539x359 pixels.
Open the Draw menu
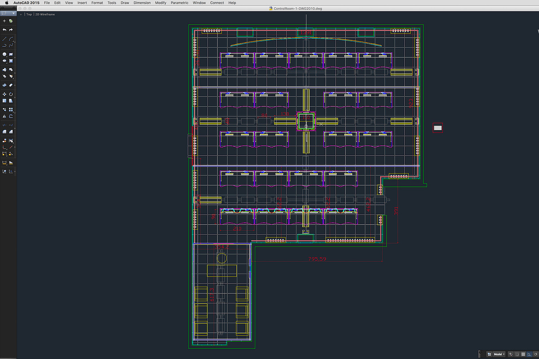[125, 3]
